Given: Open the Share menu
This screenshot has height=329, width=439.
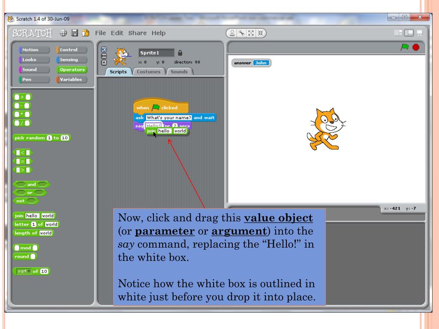Looking at the screenshot, I should (x=138, y=33).
